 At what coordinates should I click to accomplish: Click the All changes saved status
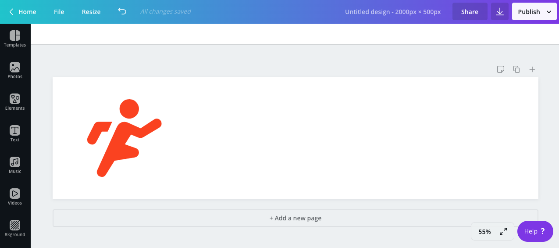pyautogui.click(x=166, y=11)
